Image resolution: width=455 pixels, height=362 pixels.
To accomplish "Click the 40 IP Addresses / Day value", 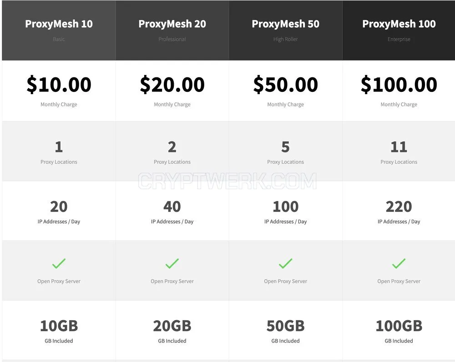I will tap(172, 206).
